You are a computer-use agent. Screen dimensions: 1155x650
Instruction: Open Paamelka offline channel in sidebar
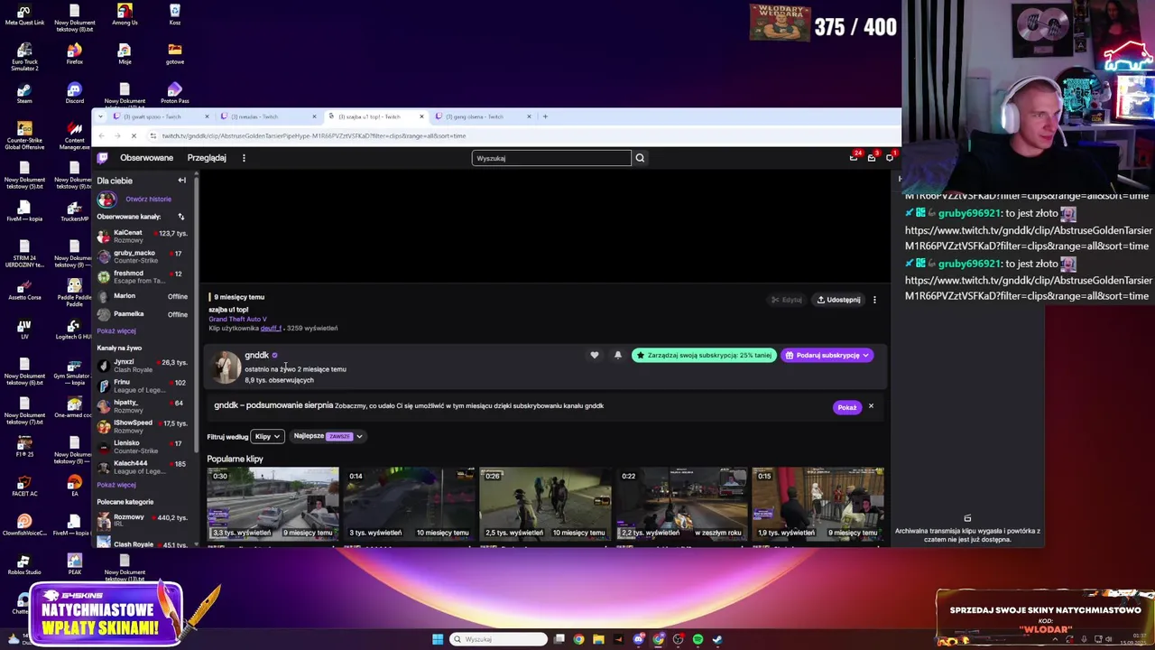click(143, 314)
